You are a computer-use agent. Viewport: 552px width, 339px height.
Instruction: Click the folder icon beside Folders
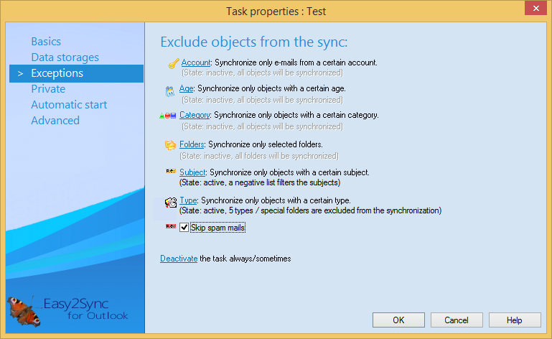(171, 145)
